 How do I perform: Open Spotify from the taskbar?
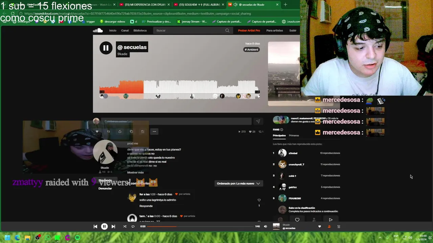(x=77, y=238)
